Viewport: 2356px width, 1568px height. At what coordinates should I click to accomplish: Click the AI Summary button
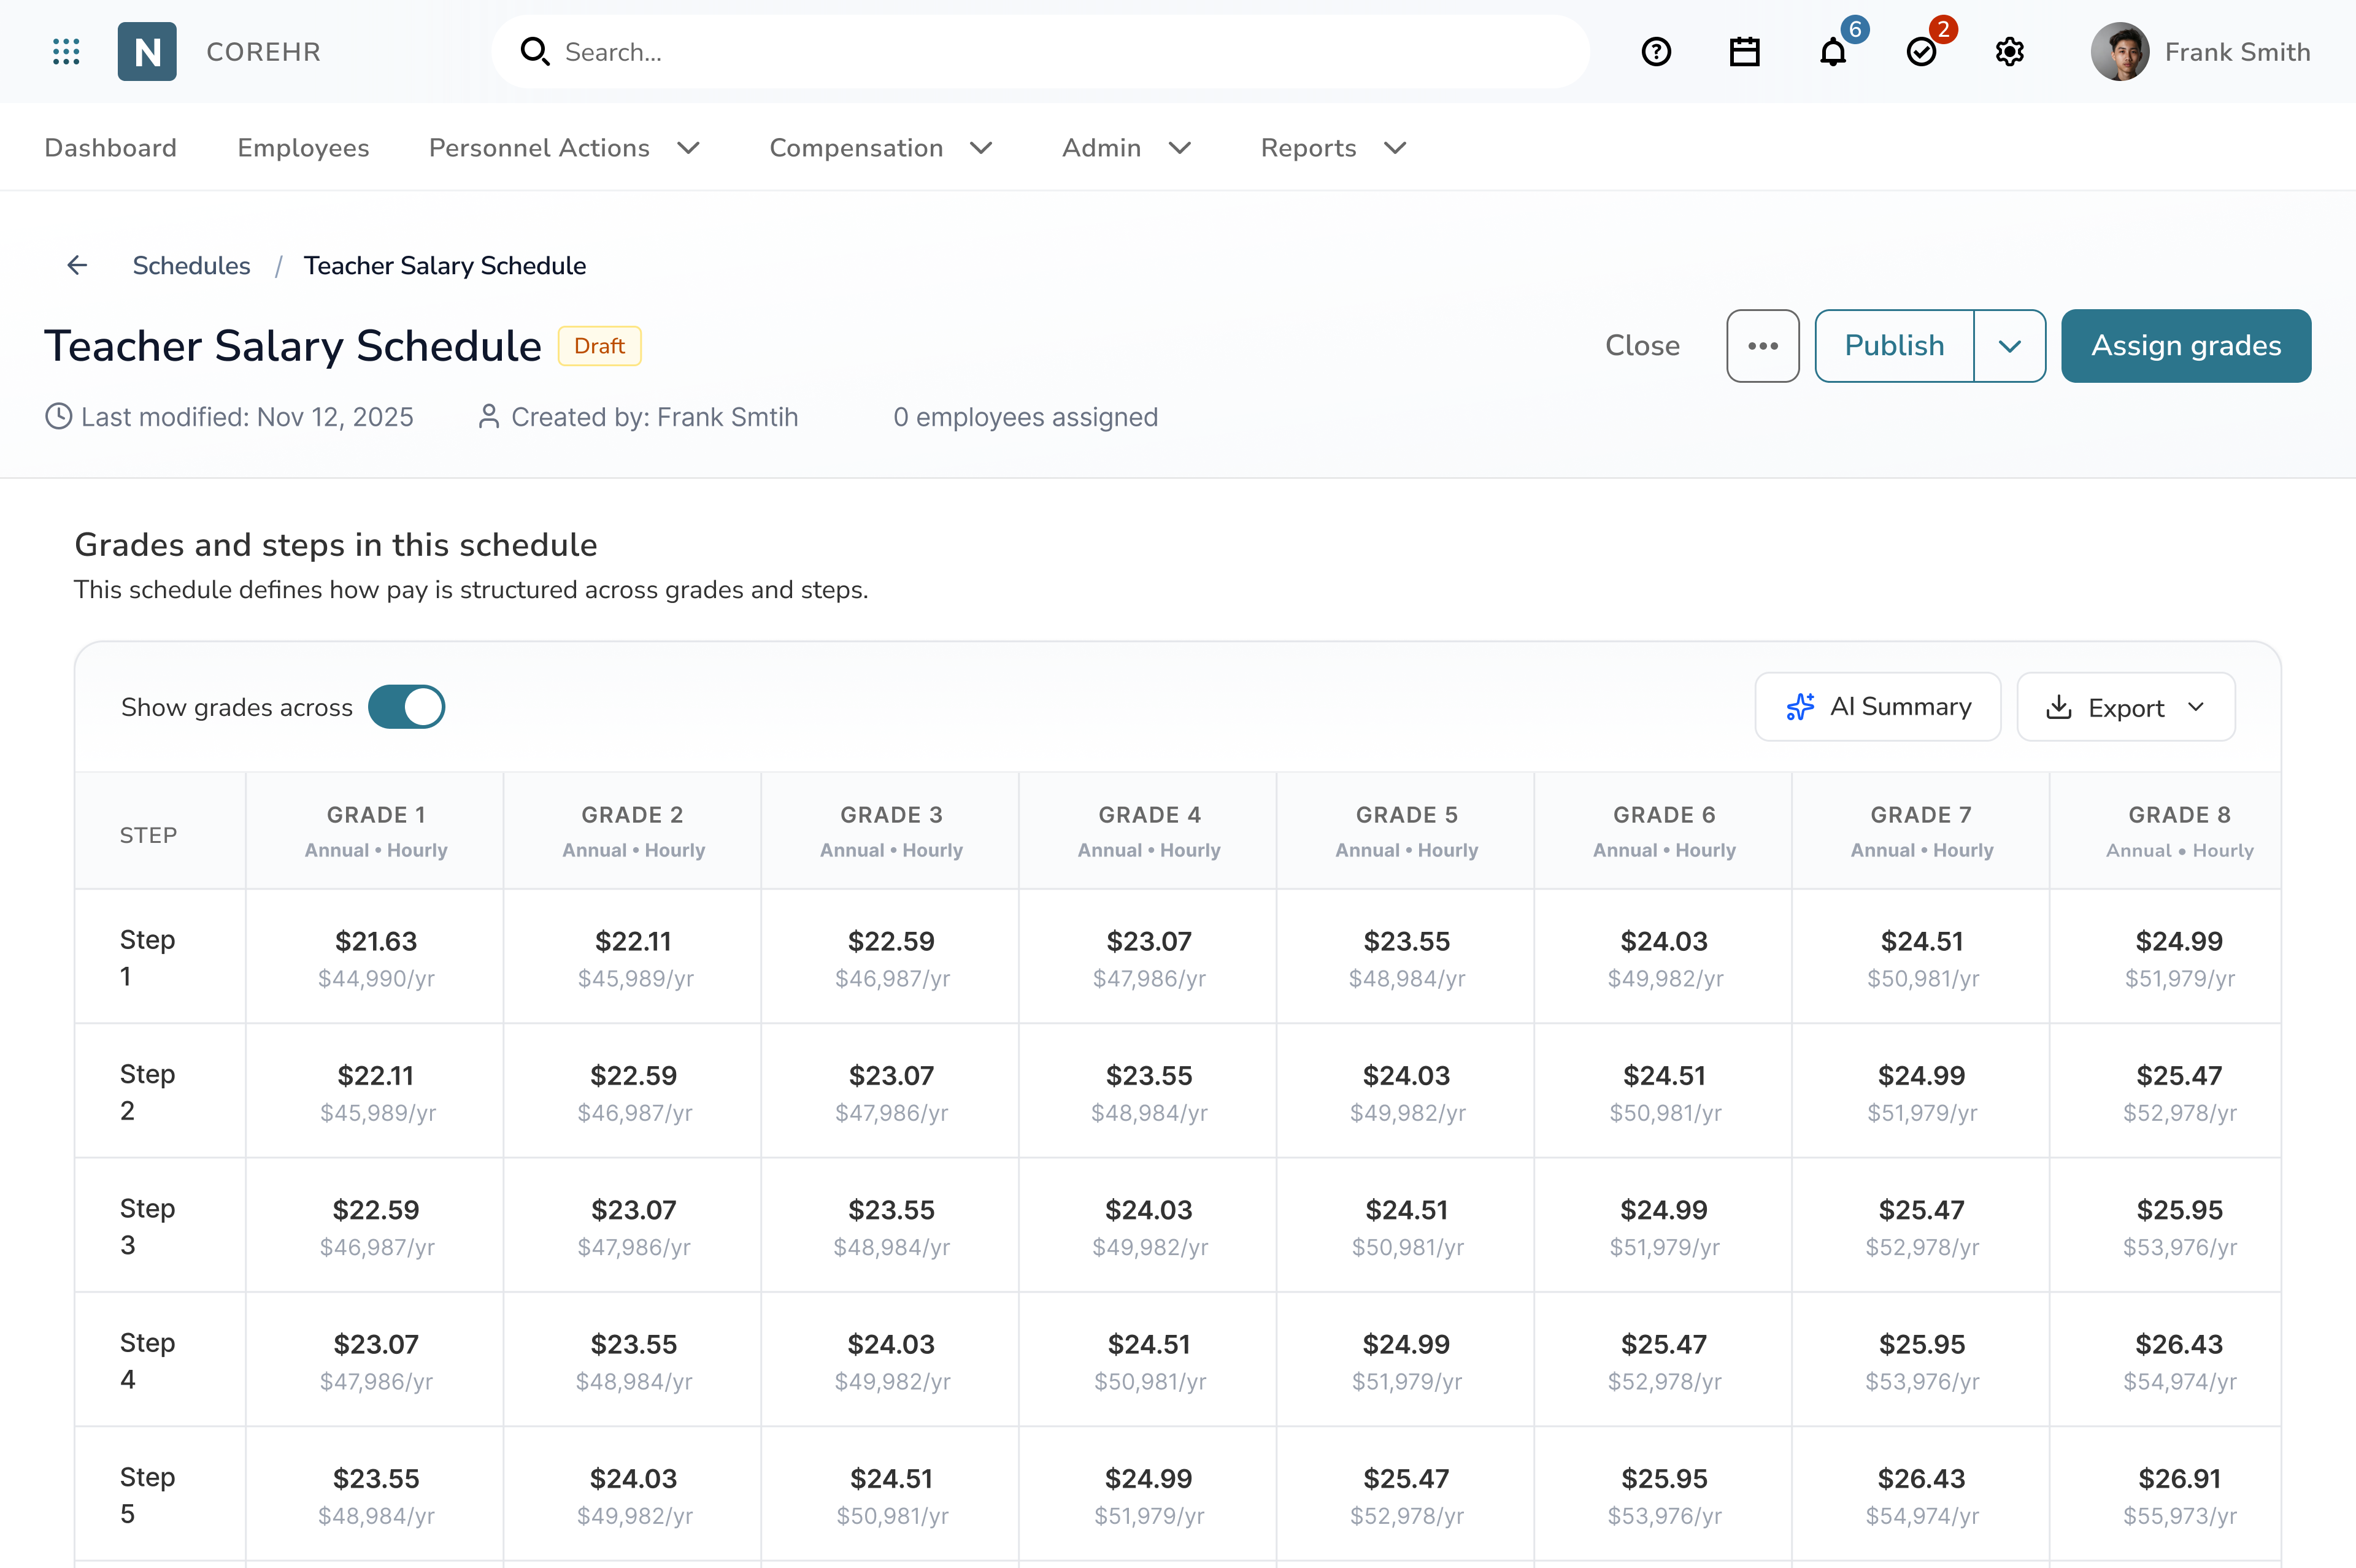click(x=1877, y=707)
